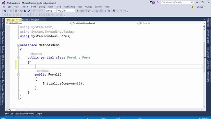This screenshot has height=119, width=211.
Task: Collapse the Form1 class block
Action: tap(18, 58)
